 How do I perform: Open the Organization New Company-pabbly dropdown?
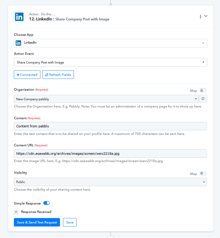[106, 99]
